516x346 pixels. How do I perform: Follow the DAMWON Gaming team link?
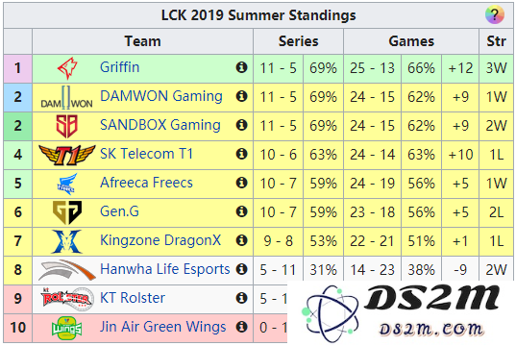[x=161, y=96]
